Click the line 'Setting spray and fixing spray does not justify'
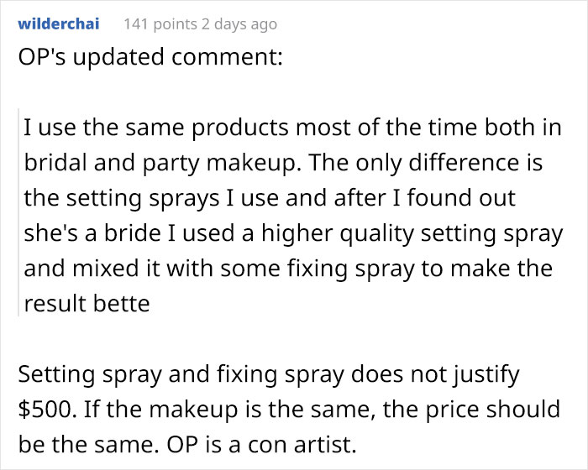Screen dimensions: 588x470 point(269,374)
